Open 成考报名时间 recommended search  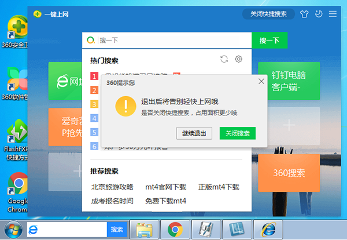112,201
